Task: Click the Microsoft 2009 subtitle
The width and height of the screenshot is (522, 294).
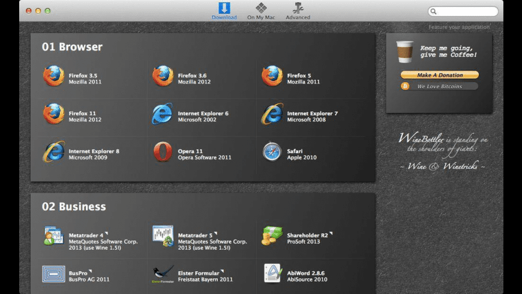Action: [x=88, y=157]
